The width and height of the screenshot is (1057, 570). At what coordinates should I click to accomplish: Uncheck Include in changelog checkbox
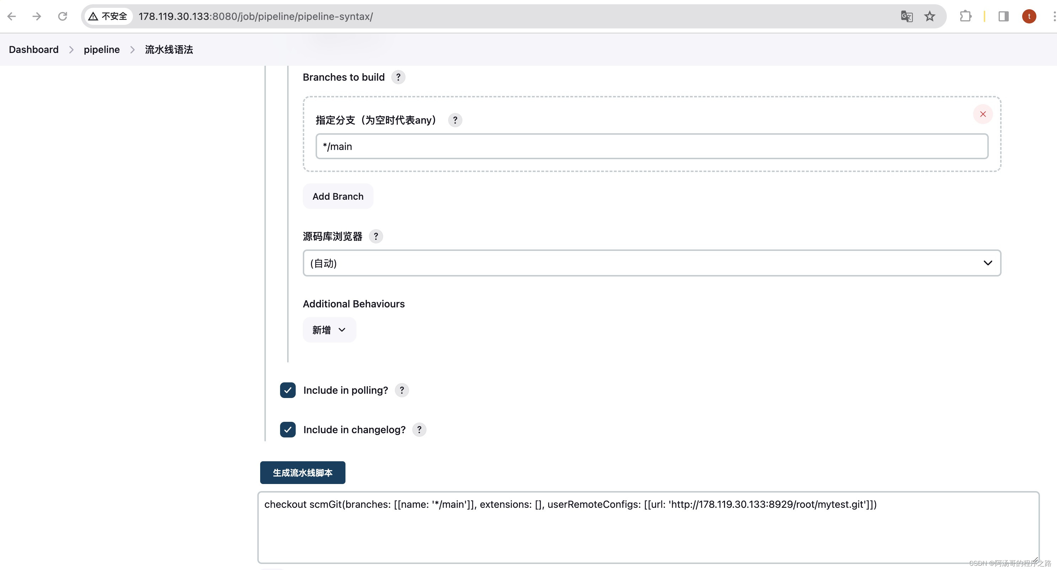click(288, 430)
